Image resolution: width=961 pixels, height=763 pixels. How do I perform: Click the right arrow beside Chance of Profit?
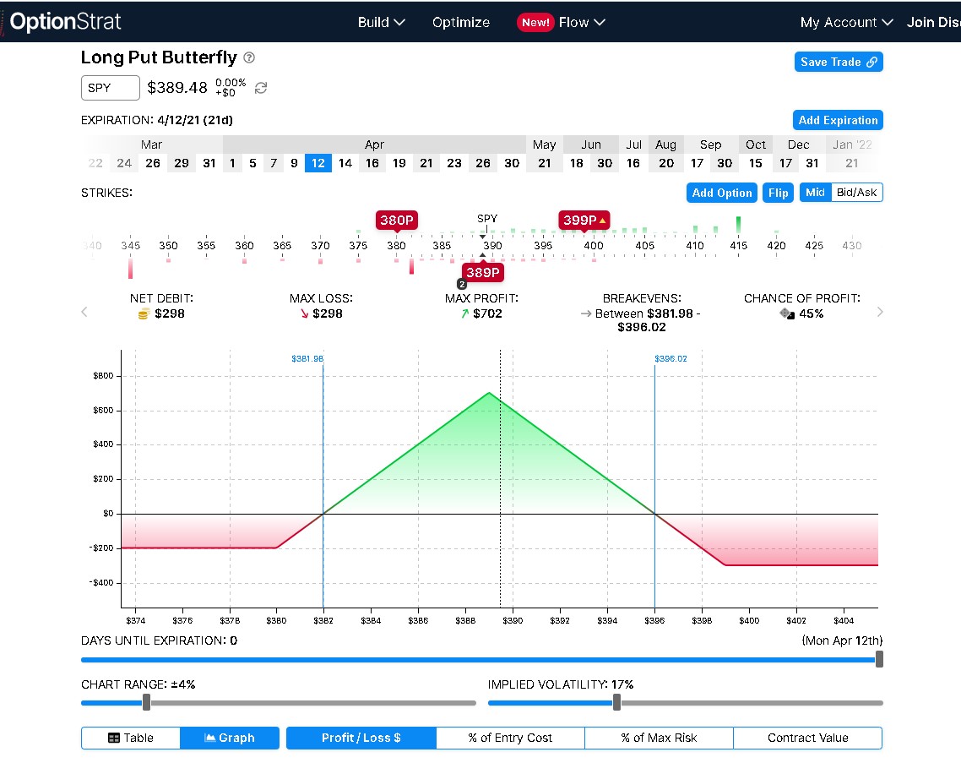pyautogui.click(x=880, y=312)
